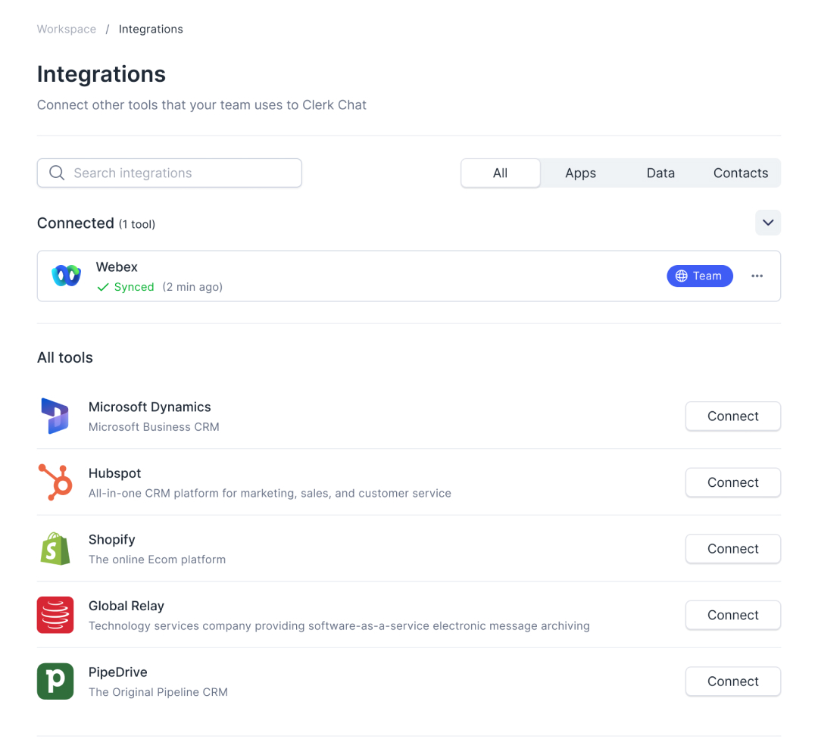Click the '(1 tool)' count label

tap(136, 224)
